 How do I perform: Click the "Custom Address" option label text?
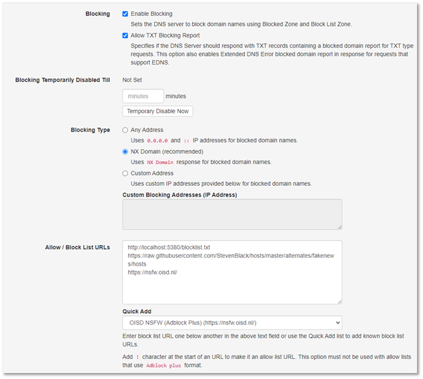(152, 173)
